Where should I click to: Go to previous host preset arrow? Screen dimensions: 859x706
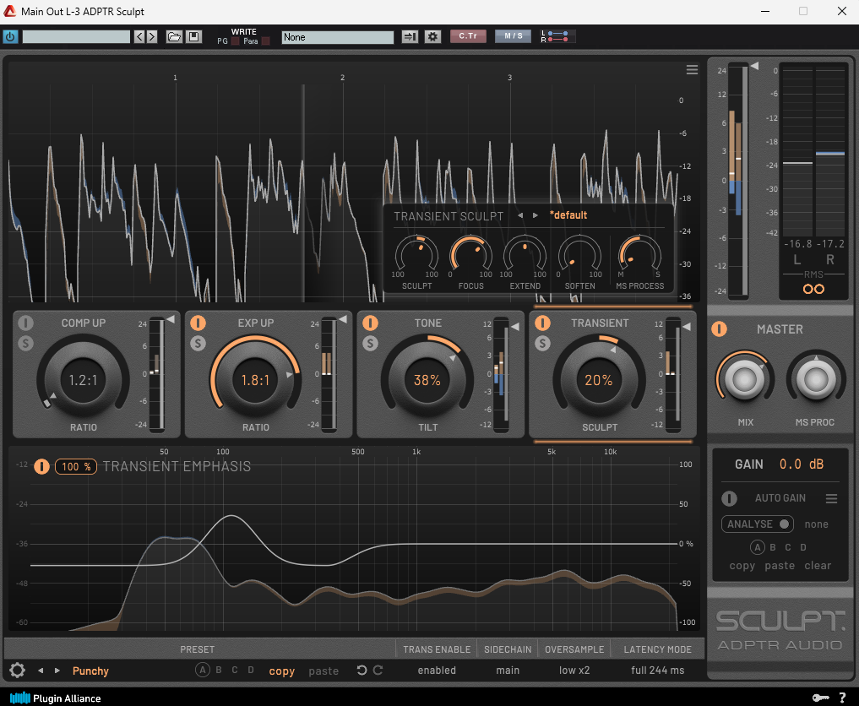(139, 36)
